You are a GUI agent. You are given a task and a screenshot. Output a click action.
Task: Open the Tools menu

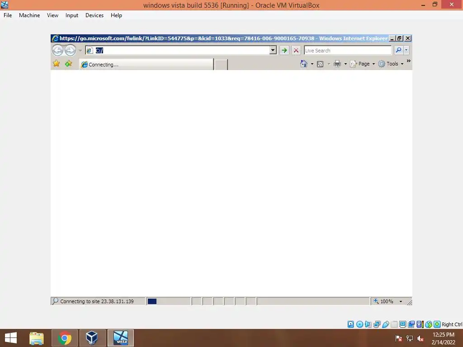point(391,64)
